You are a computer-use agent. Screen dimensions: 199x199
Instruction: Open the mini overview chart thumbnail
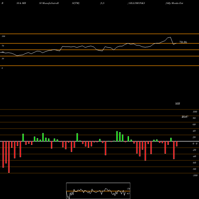[x=98, y=191]
